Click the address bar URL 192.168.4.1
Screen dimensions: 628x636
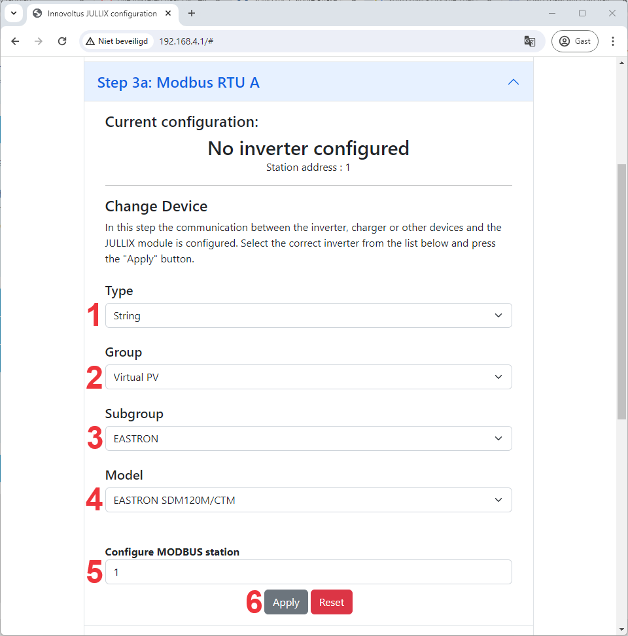tap(186, 41)
